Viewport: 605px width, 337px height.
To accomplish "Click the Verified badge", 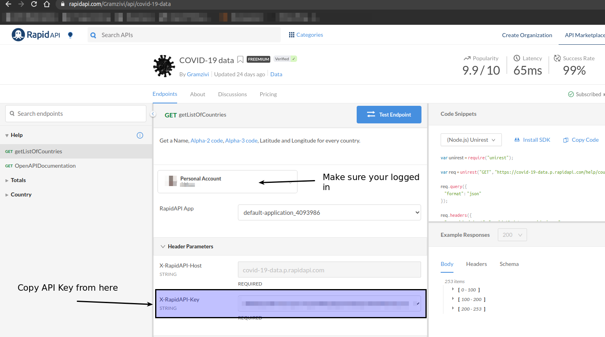I will point(285,59).
